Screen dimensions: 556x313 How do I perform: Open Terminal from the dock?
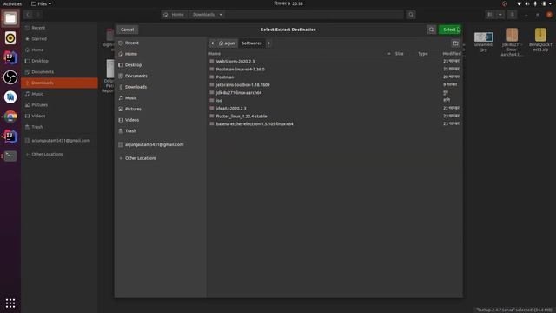[x=10, y=156]
